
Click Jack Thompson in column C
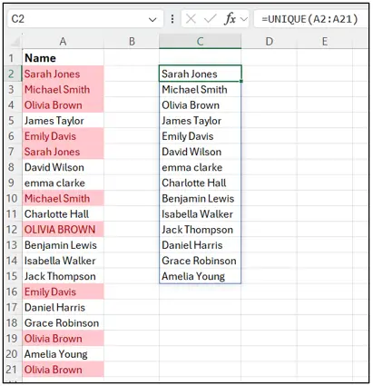pos(200,229)
